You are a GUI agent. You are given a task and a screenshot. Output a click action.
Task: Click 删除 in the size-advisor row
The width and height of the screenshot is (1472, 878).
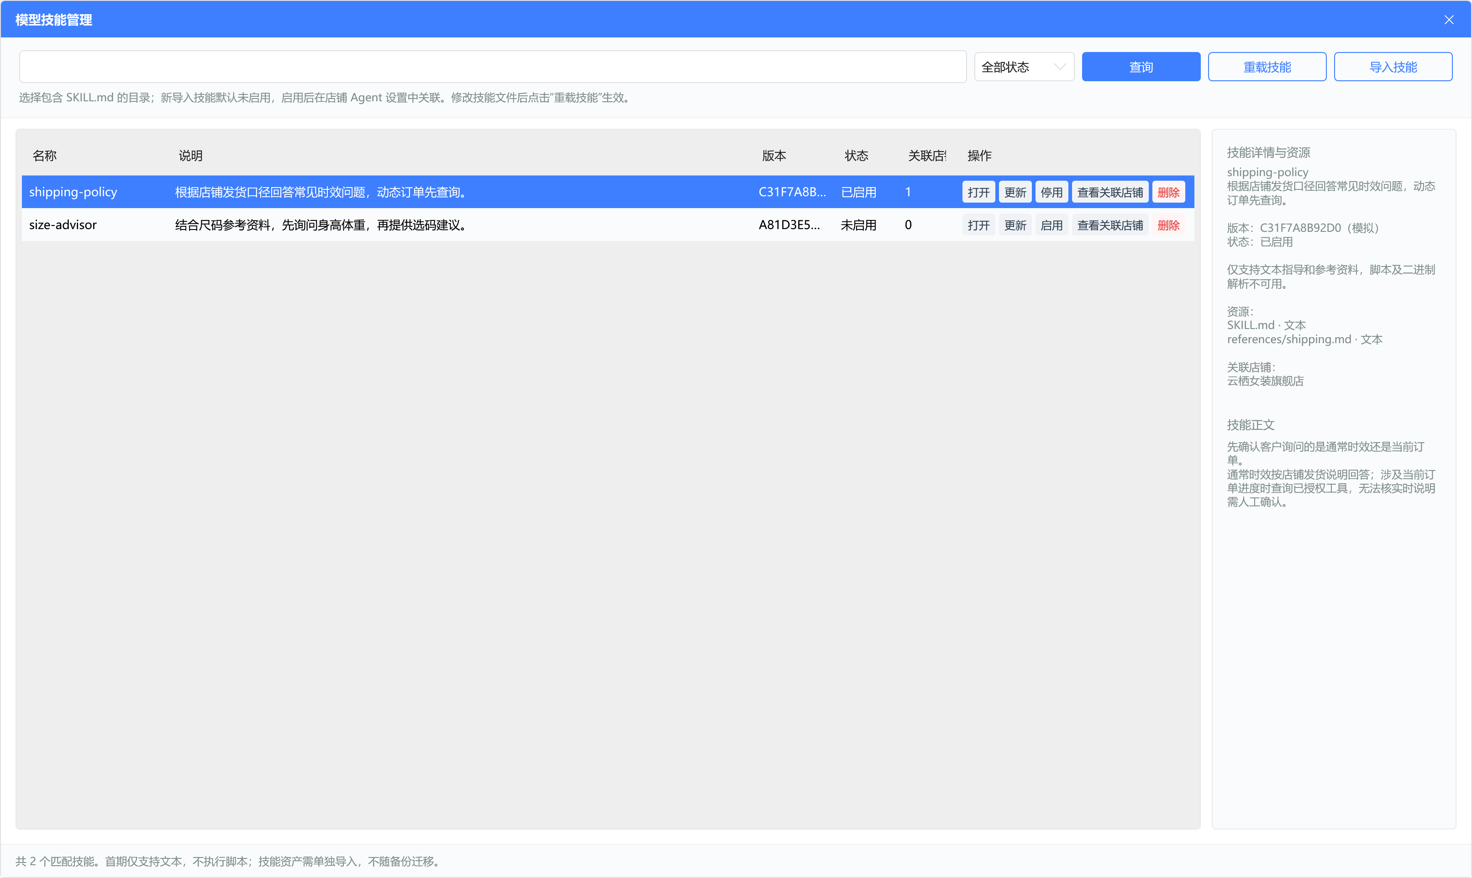[1168, 225]
